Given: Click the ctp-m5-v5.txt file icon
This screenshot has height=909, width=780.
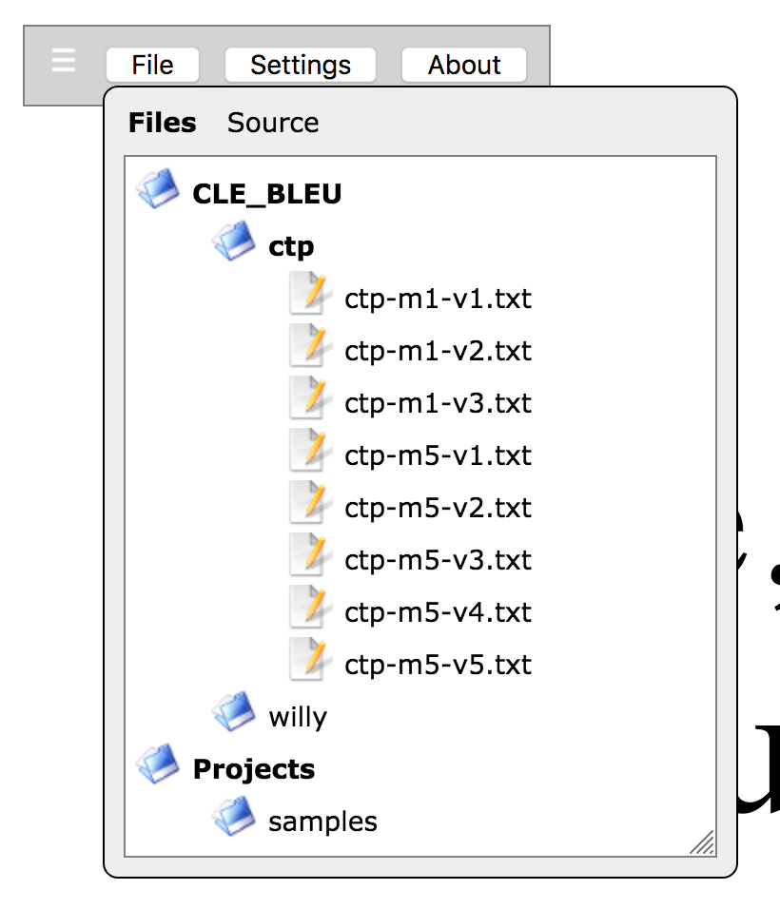Looking at the screenshot, I should pyautogui.click(x=311, y=659).
